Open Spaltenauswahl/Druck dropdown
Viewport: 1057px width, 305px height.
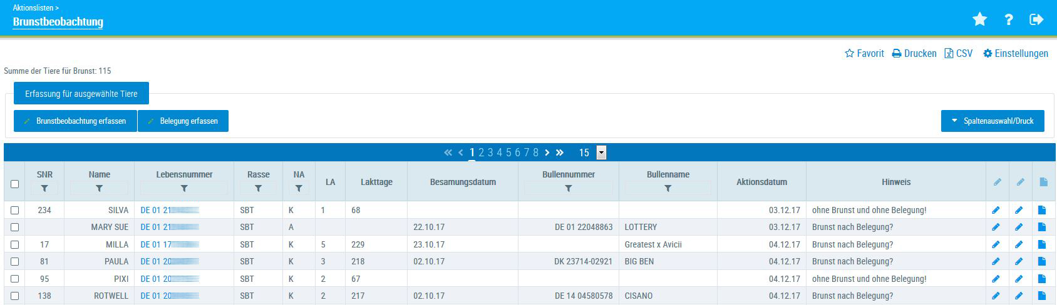[x=993, y=121]
